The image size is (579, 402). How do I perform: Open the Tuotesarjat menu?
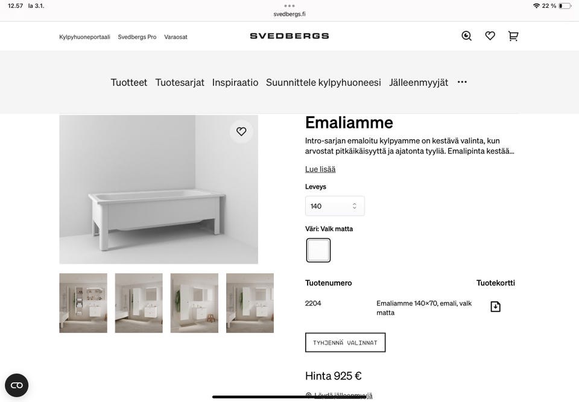[x=180, y=83]
